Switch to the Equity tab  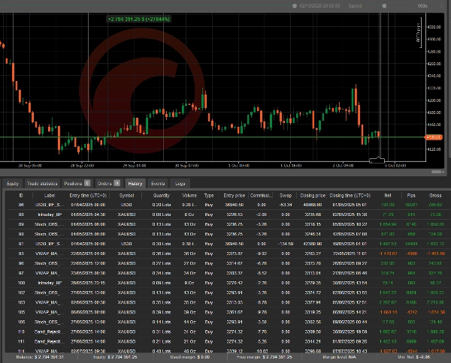(x=13, y=183)
